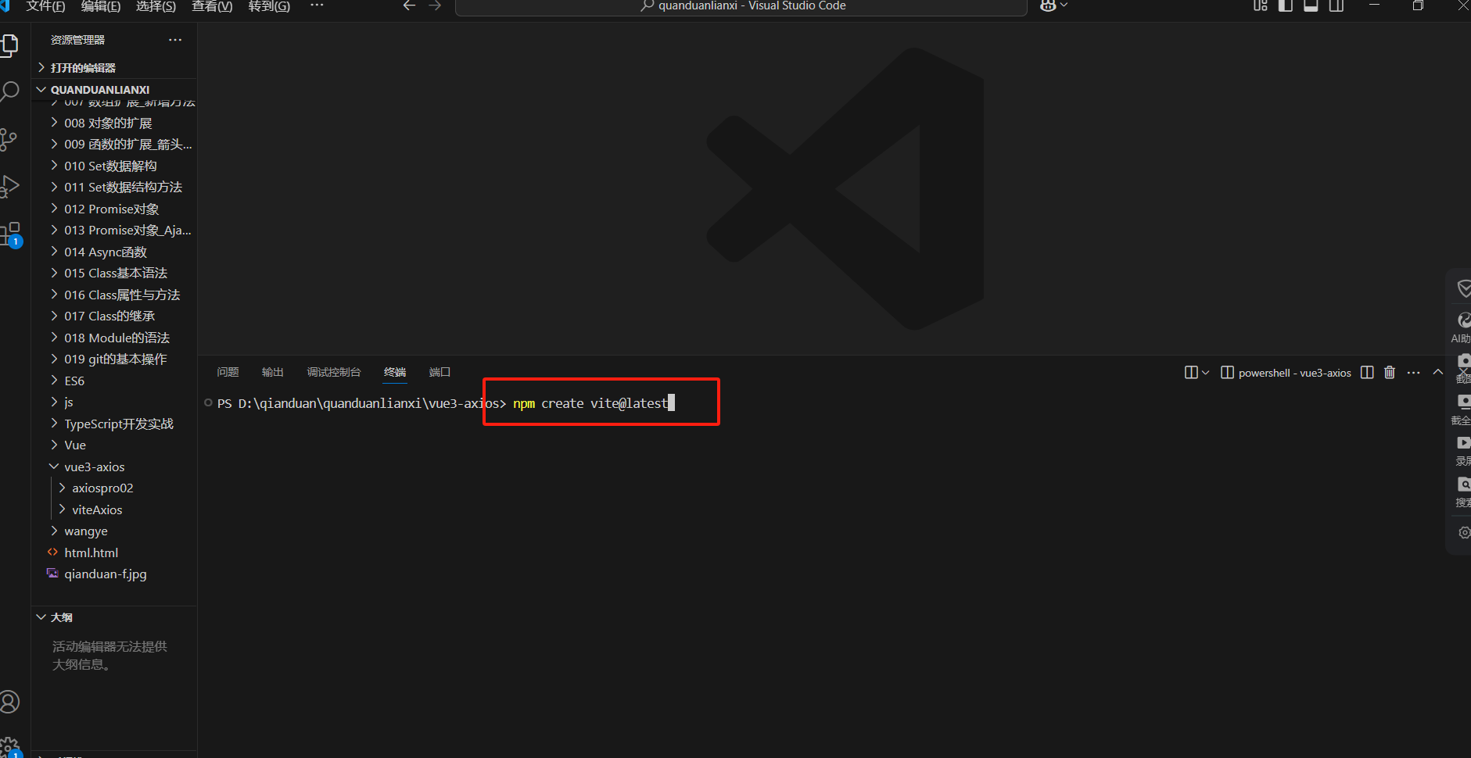This screenshot has height=758, width=1471.
Task: Open the floating sidebar settings gear
Action: point(1464,533)
